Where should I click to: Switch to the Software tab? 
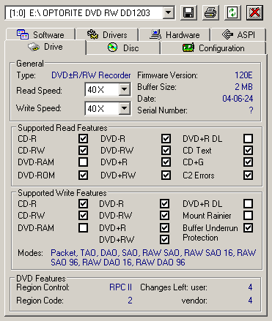point(40,34)
